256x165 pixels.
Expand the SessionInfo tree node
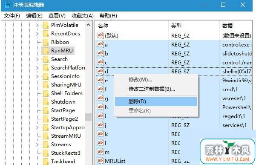coord(37,76)
